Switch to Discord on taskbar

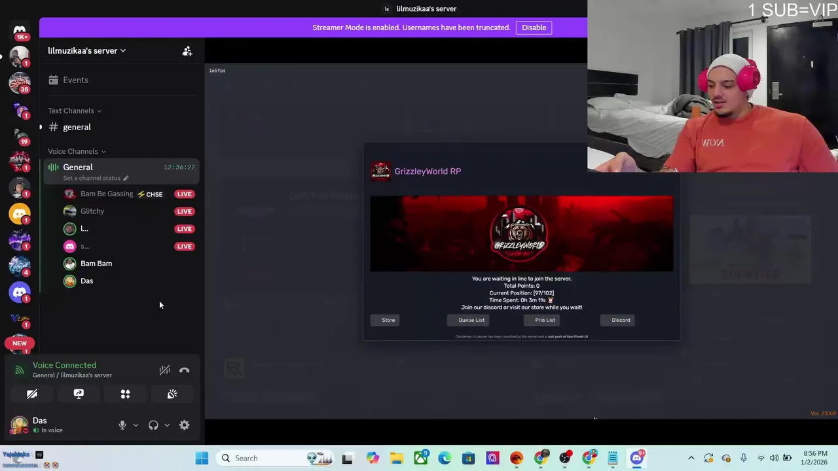point(637,458)
